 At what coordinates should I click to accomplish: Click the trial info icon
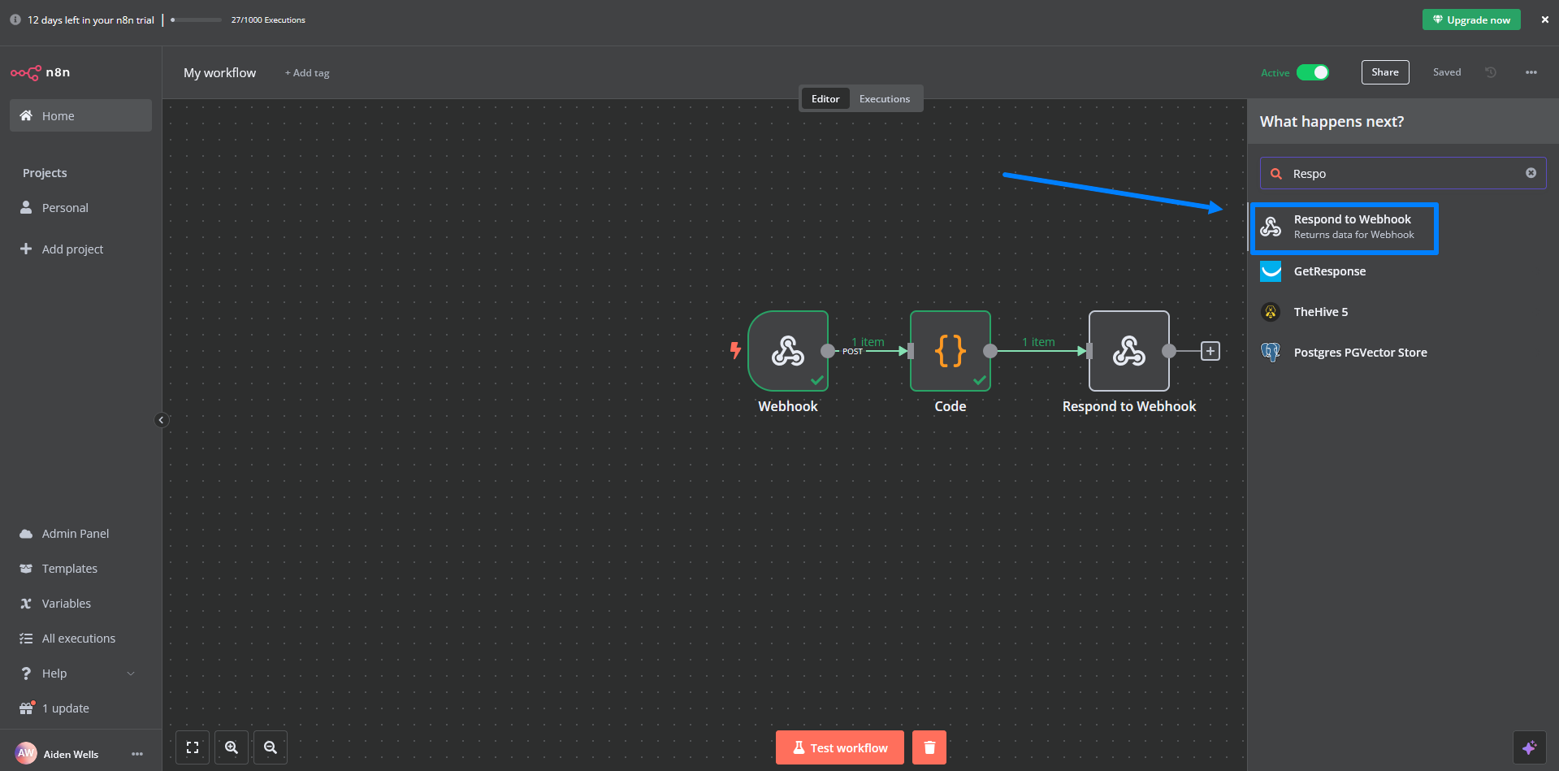click(15, 19)
